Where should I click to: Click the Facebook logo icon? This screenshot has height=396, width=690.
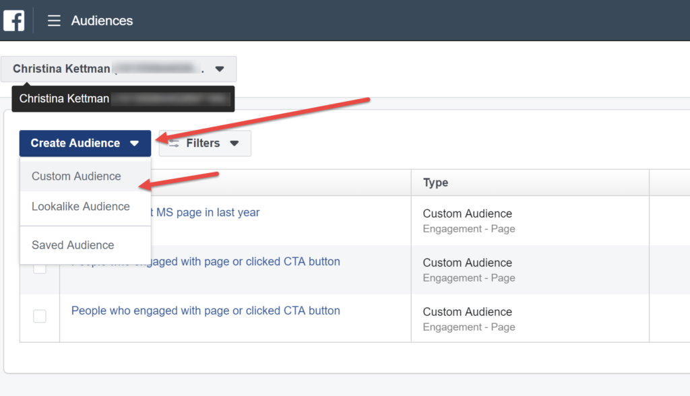click(x=14, y=21)
